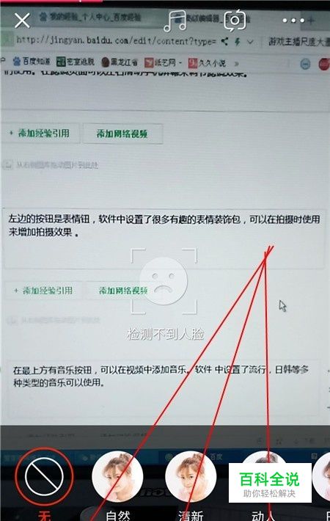
Task: Open the 百度知道 bookmark
Action: 32,61
